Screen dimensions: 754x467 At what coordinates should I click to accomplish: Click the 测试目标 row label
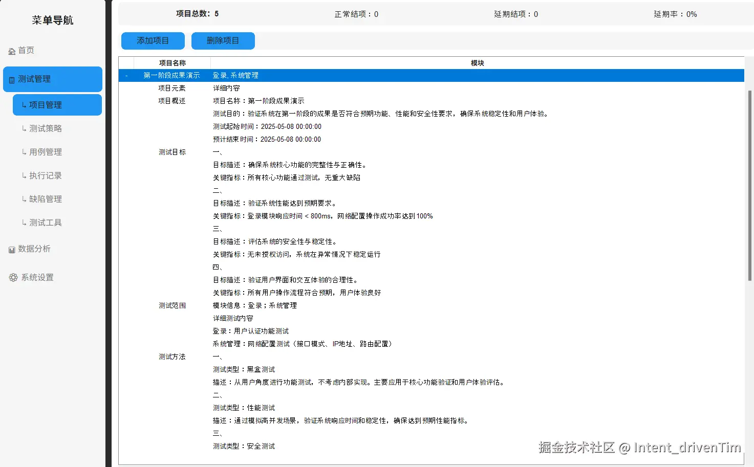(172, 152)
